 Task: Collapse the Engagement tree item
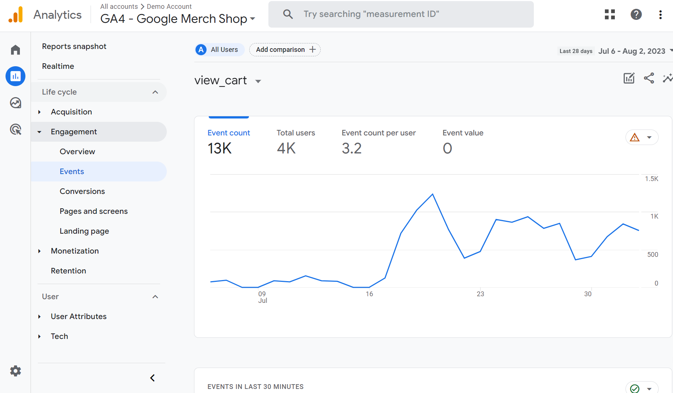[x=39, y=132]
